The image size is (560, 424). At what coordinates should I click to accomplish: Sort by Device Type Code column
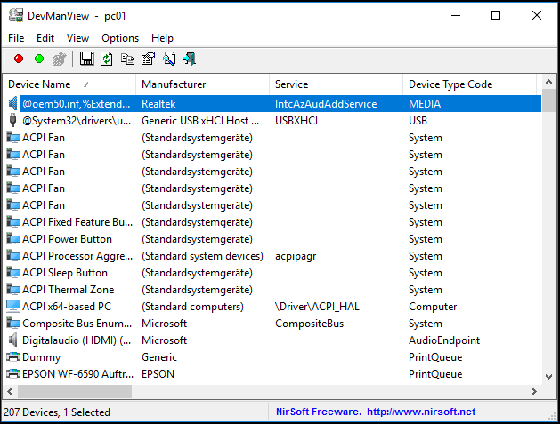(x=450, y=84)
